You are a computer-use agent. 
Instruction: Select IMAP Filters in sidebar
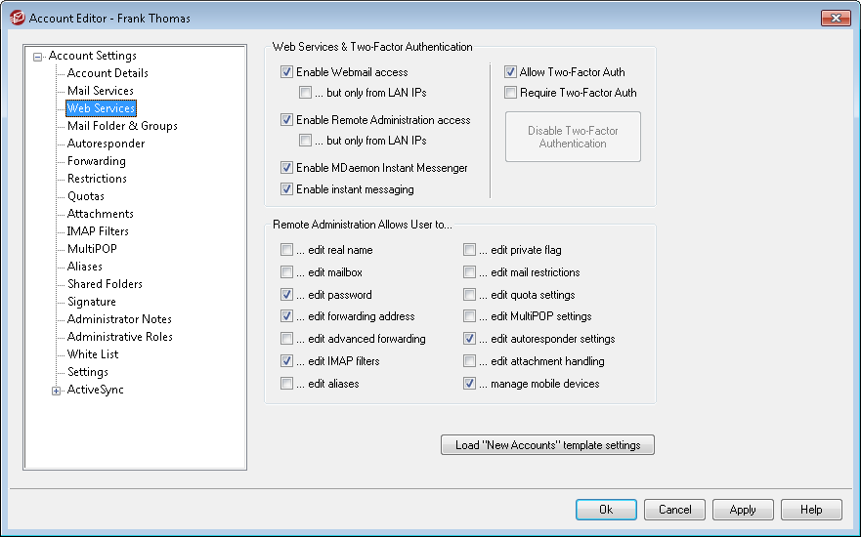click(x=98, y=231)
